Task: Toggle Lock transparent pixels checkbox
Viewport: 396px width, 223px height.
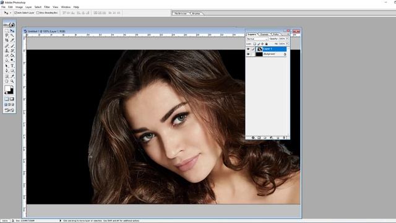Action: point(254,44)
